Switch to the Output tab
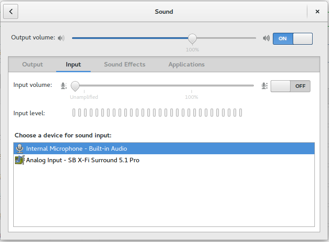 click(x=33, y=64)
